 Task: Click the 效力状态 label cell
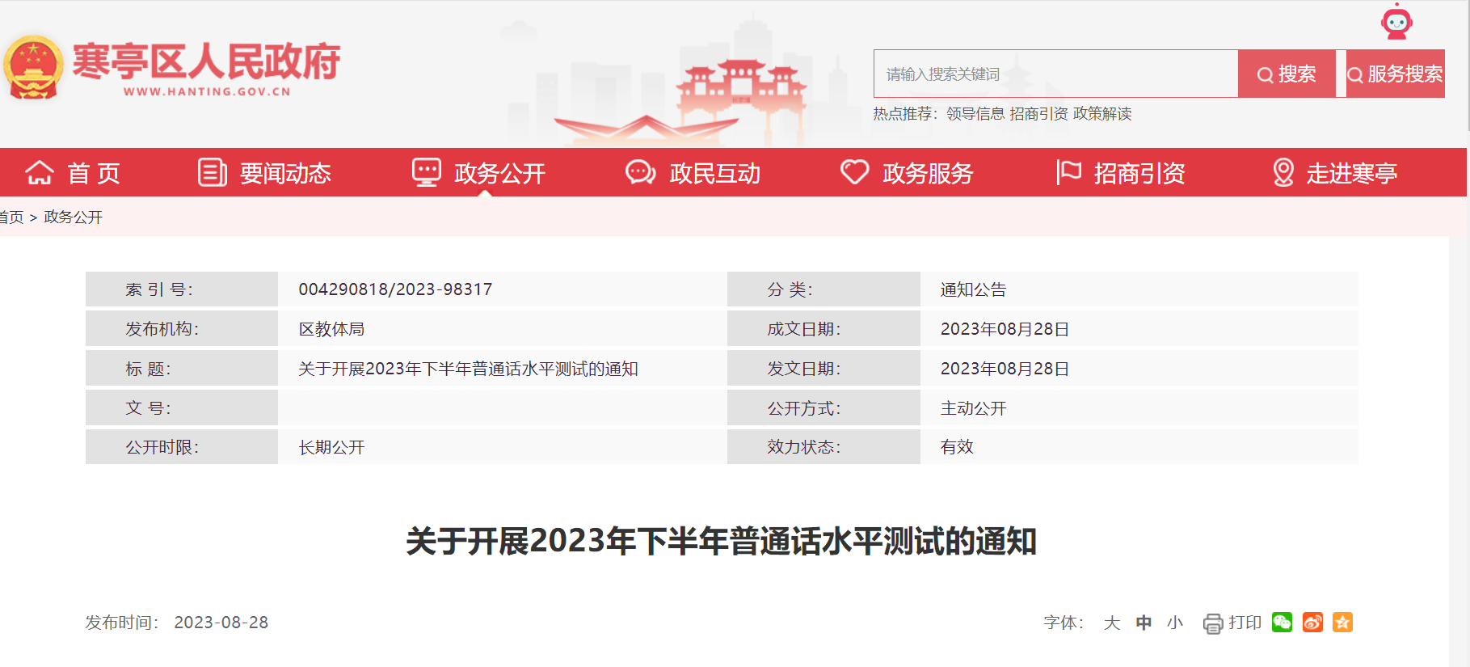coord(823,447)
